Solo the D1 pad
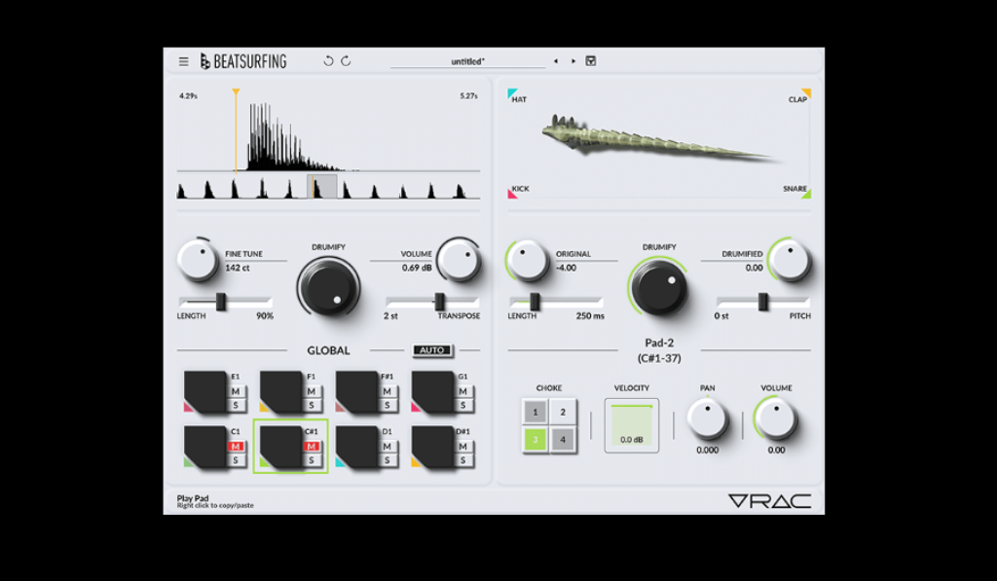 [388, 460]
